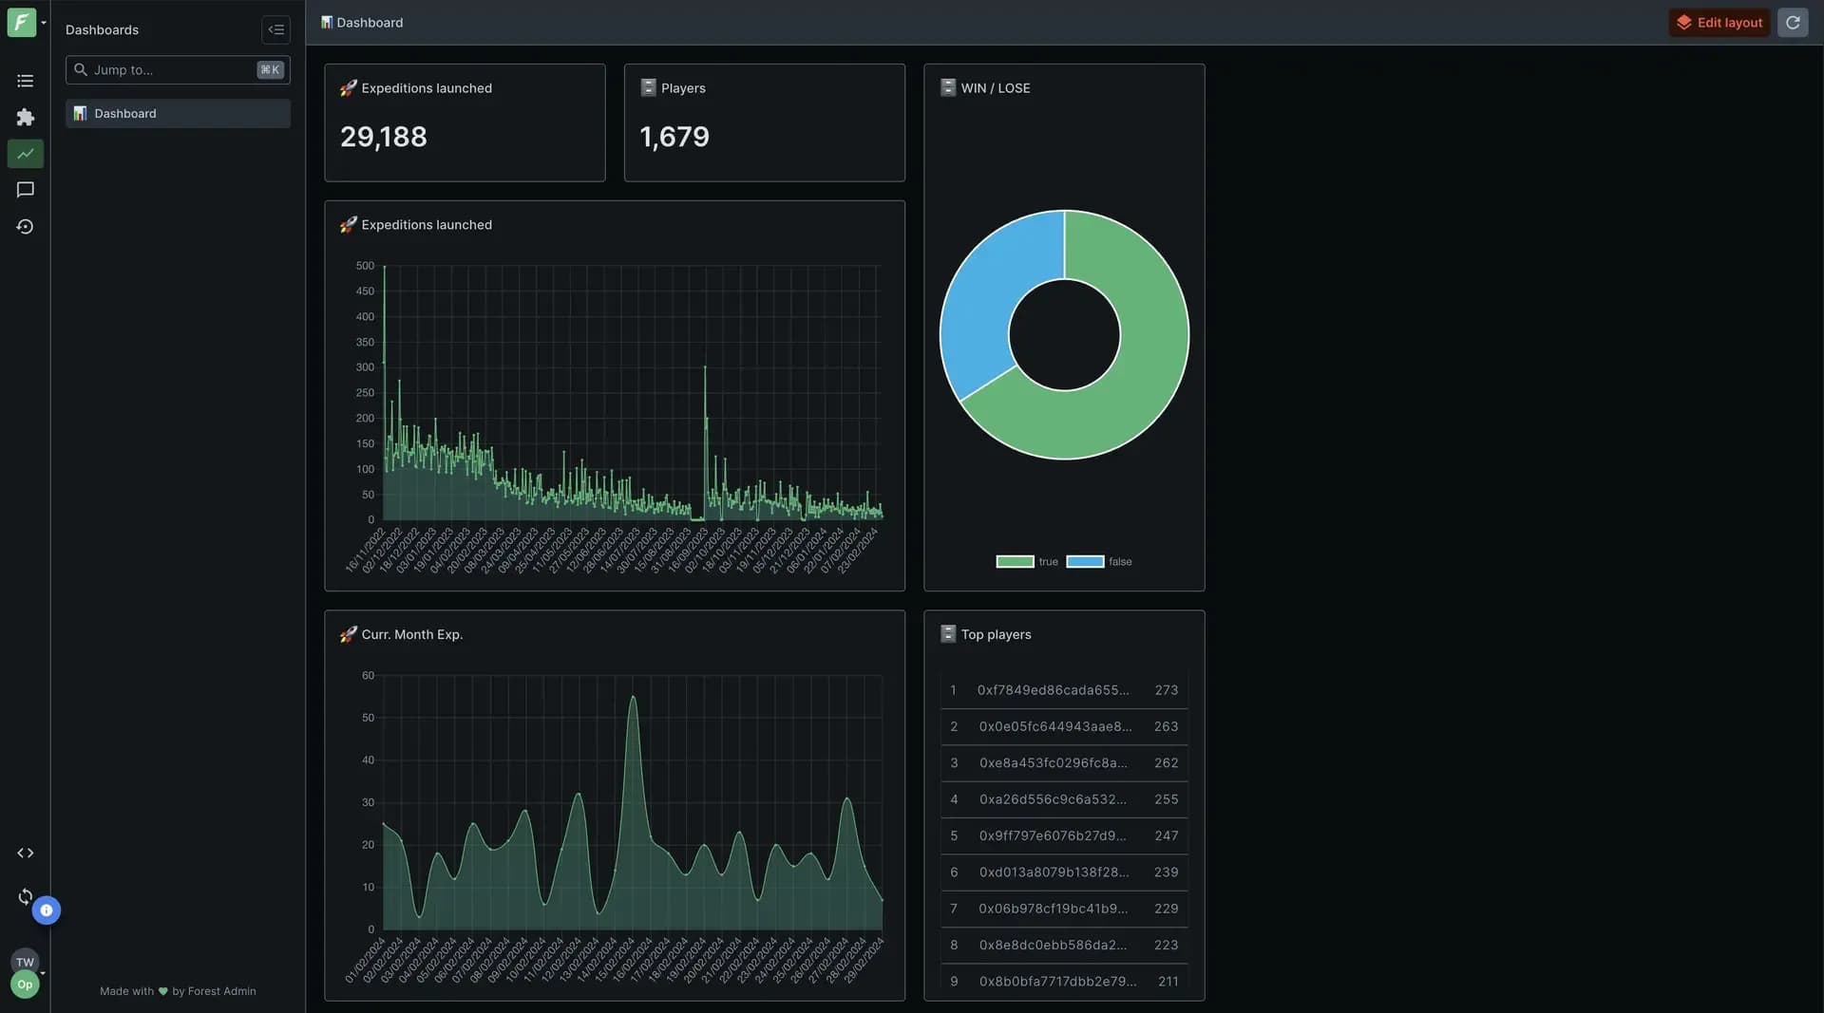Toggle the green true legend swatch
The image size is (1824, 1013).
(x=1015, y=562)
